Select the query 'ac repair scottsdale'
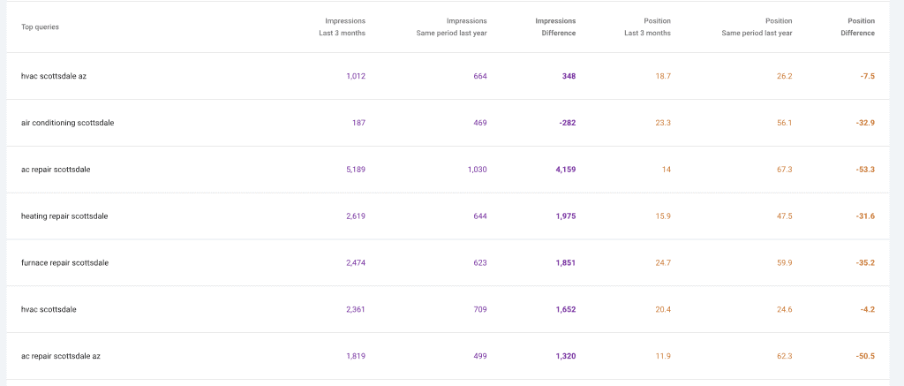904x386 pixels. coord(56,170)
